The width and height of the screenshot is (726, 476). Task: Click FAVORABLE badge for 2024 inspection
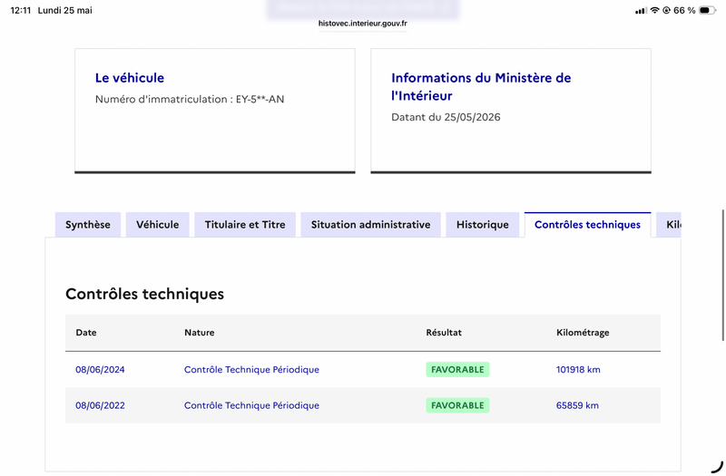coord(457,370)
